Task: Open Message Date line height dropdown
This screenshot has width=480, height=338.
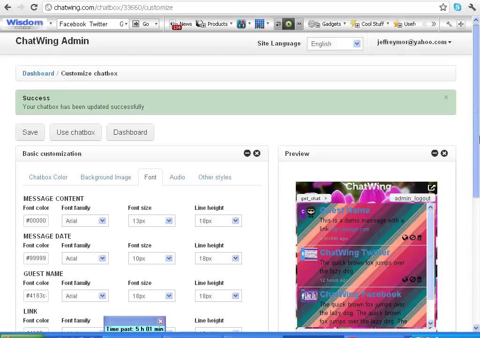Action: pos(218,258)
